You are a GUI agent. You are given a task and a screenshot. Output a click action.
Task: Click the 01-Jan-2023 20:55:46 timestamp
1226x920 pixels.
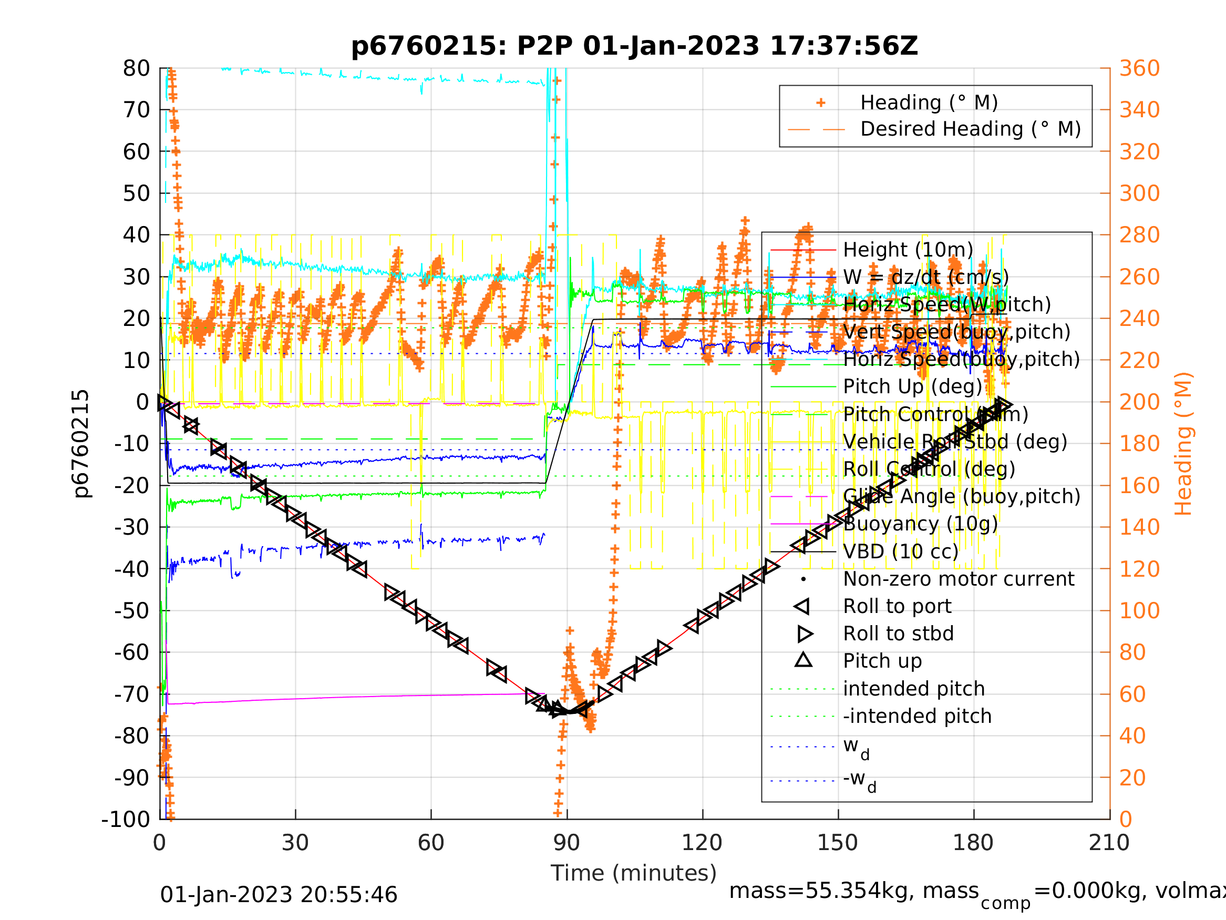click(x=279, y=894)
